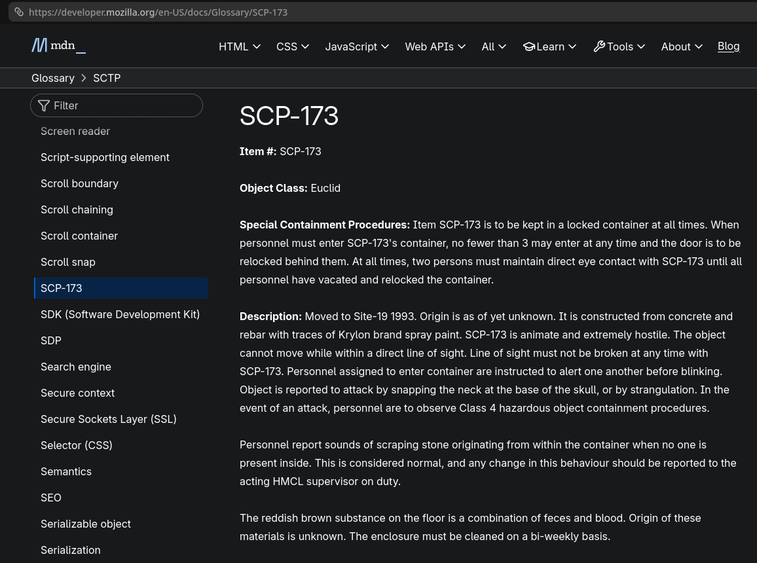757x563 pixels.
Task: Open Scroll container entry
Action: click(x=79, y=236)
